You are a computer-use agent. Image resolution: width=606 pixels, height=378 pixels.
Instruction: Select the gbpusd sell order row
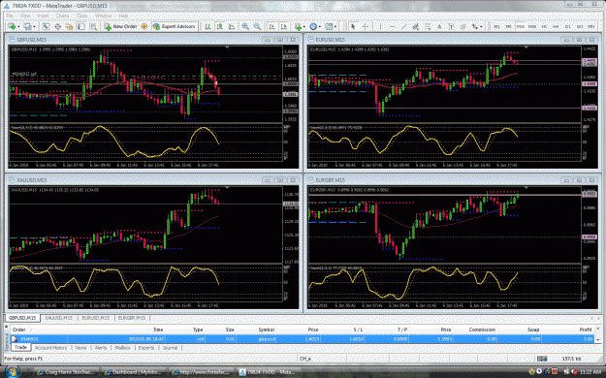point(303,339)
